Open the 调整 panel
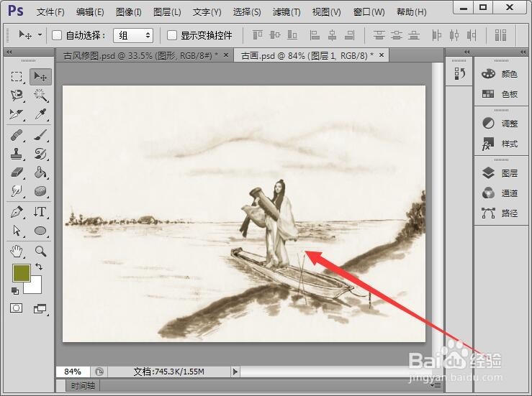The image size is (532, 396). (500, 124)
